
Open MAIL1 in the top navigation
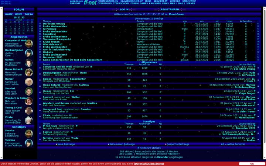(x=173, y=3)
